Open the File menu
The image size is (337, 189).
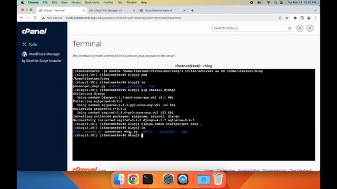point(45,2)
